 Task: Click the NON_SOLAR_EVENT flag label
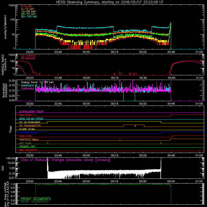tap(31, 119)
